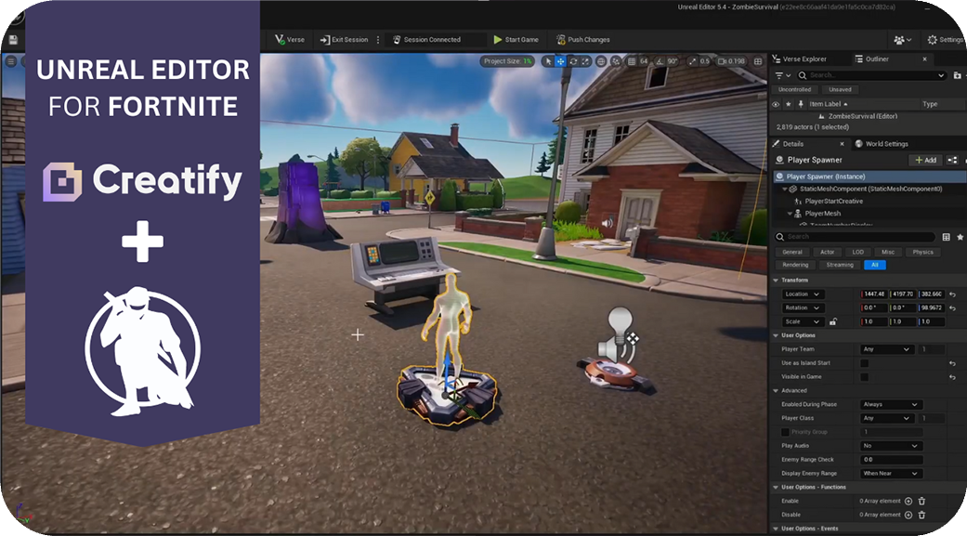The width and height of the screenshot is (967, 536).
Task: Toggle scale snapping icon
Action: pos(692,61)
